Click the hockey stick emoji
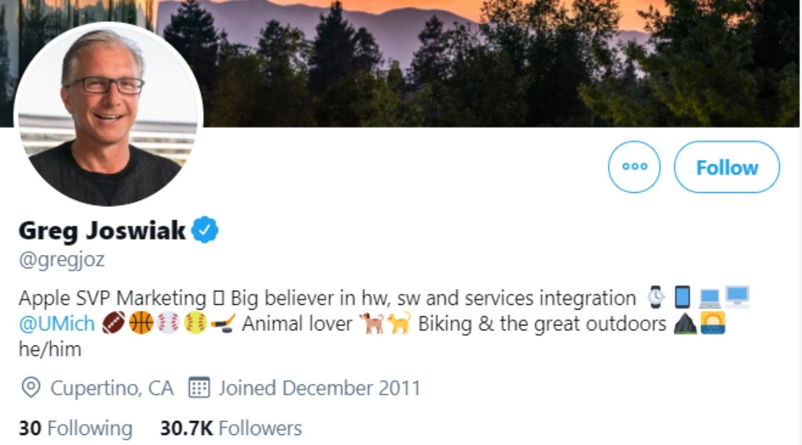802x445 pixels. click(x=223, y=324)
